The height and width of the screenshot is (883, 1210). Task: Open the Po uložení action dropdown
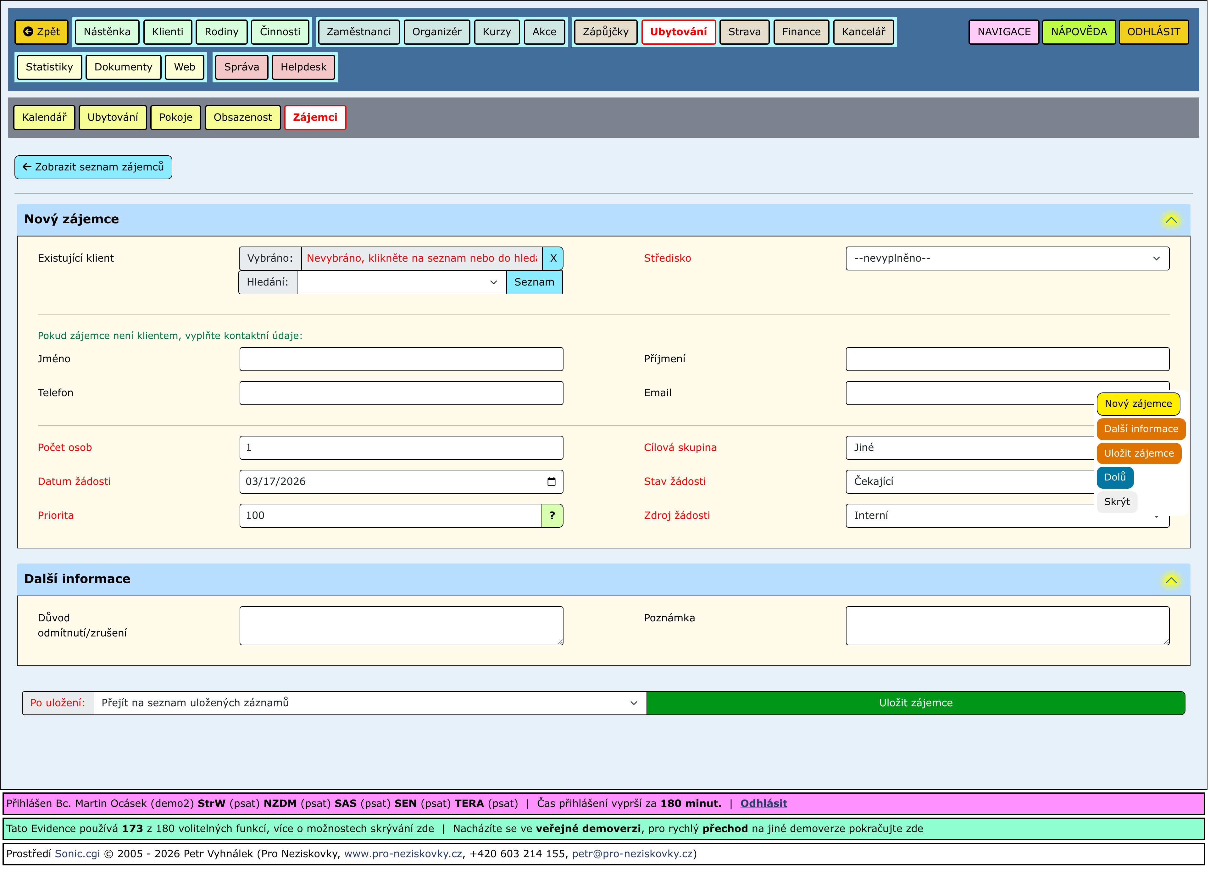(370, 703)
